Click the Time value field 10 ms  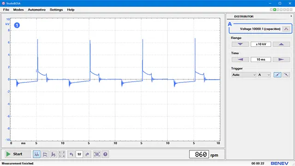click(261, 59)
